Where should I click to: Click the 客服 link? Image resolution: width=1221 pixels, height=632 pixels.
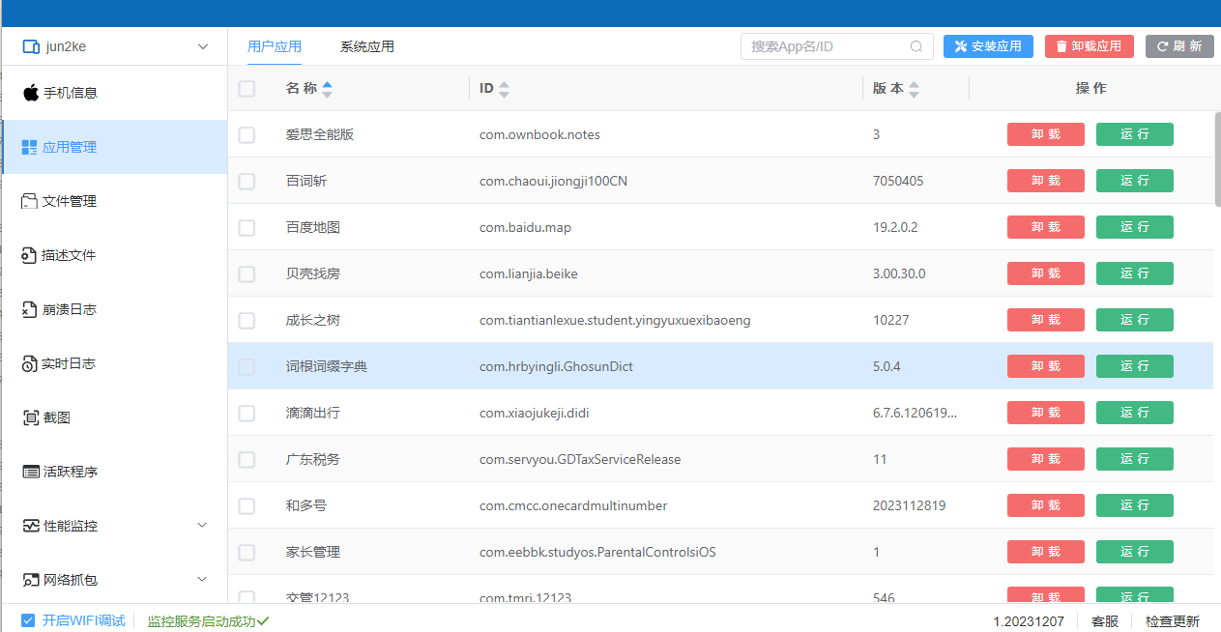[1105, 621]
